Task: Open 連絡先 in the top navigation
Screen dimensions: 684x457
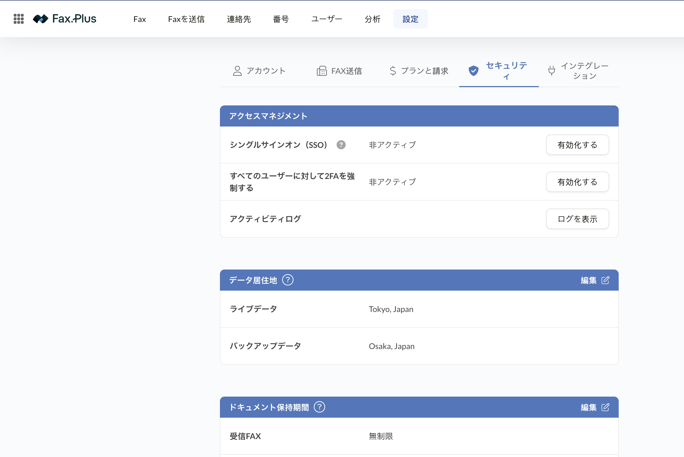Action: [239, 19]
